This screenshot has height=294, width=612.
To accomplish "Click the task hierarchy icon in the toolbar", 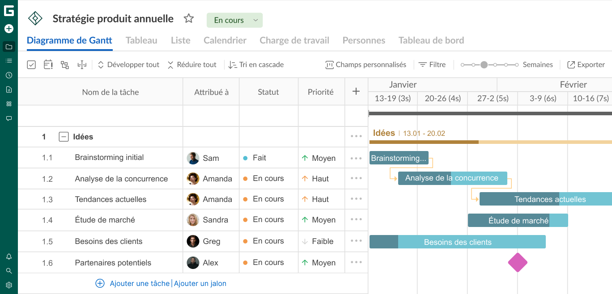I will click(65, 64).
